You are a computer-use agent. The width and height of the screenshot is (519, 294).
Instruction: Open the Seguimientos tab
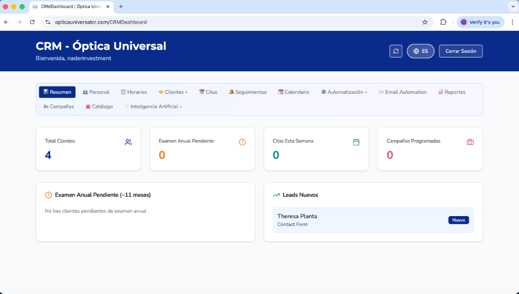247,92
